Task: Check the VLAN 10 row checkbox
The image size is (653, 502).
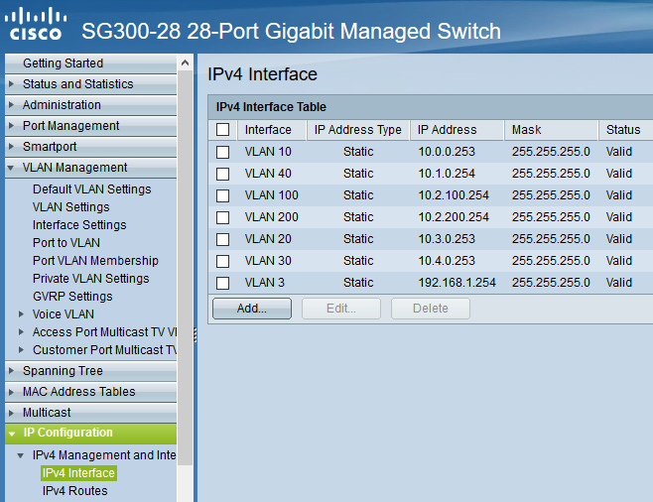Action: (223, 152)
